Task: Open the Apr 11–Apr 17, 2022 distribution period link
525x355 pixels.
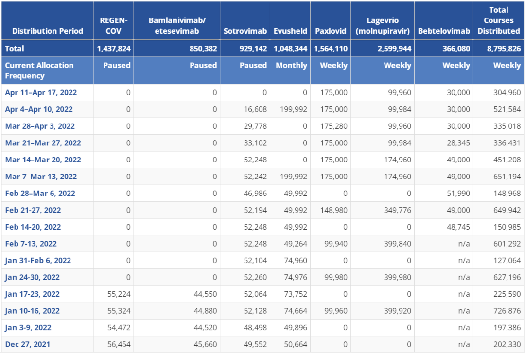Action: coord(41,93)
